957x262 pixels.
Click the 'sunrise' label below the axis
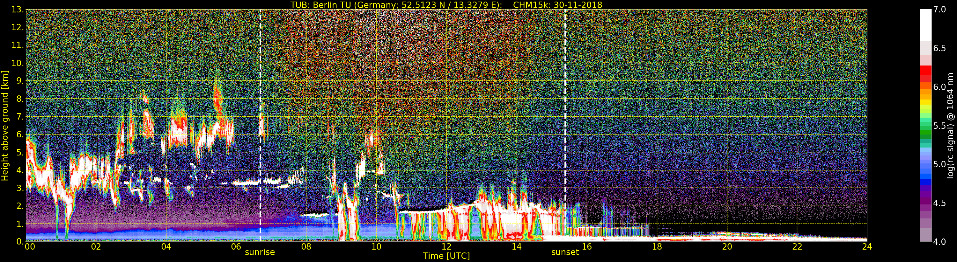[x=260, y=252]
